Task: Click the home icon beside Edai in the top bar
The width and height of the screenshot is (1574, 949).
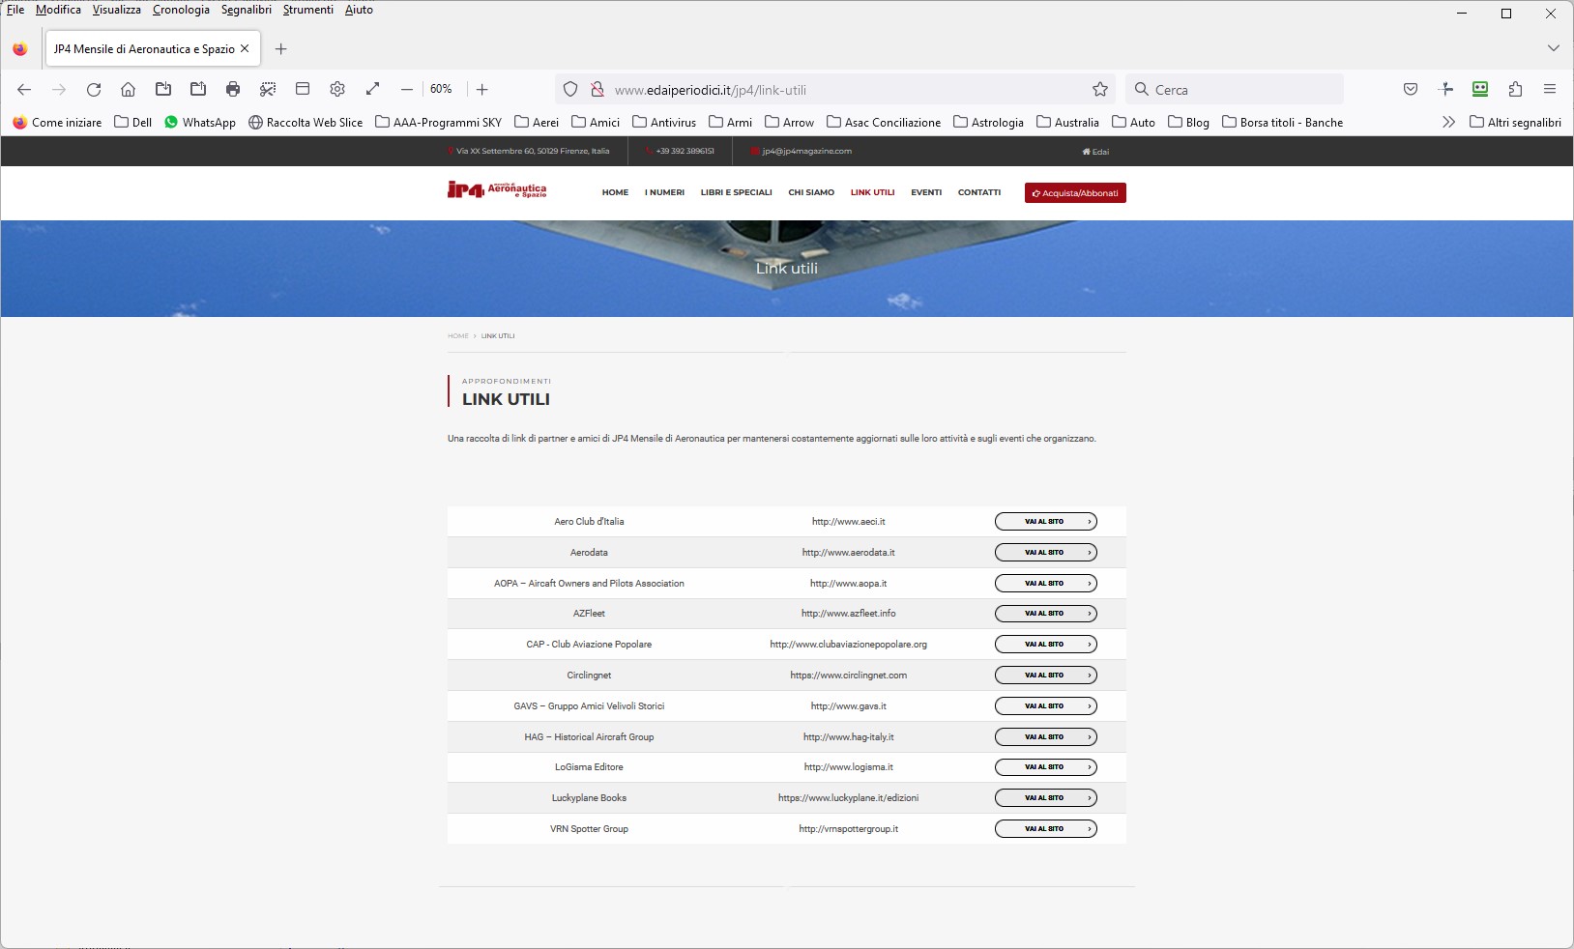Action: pos(1086,152)
